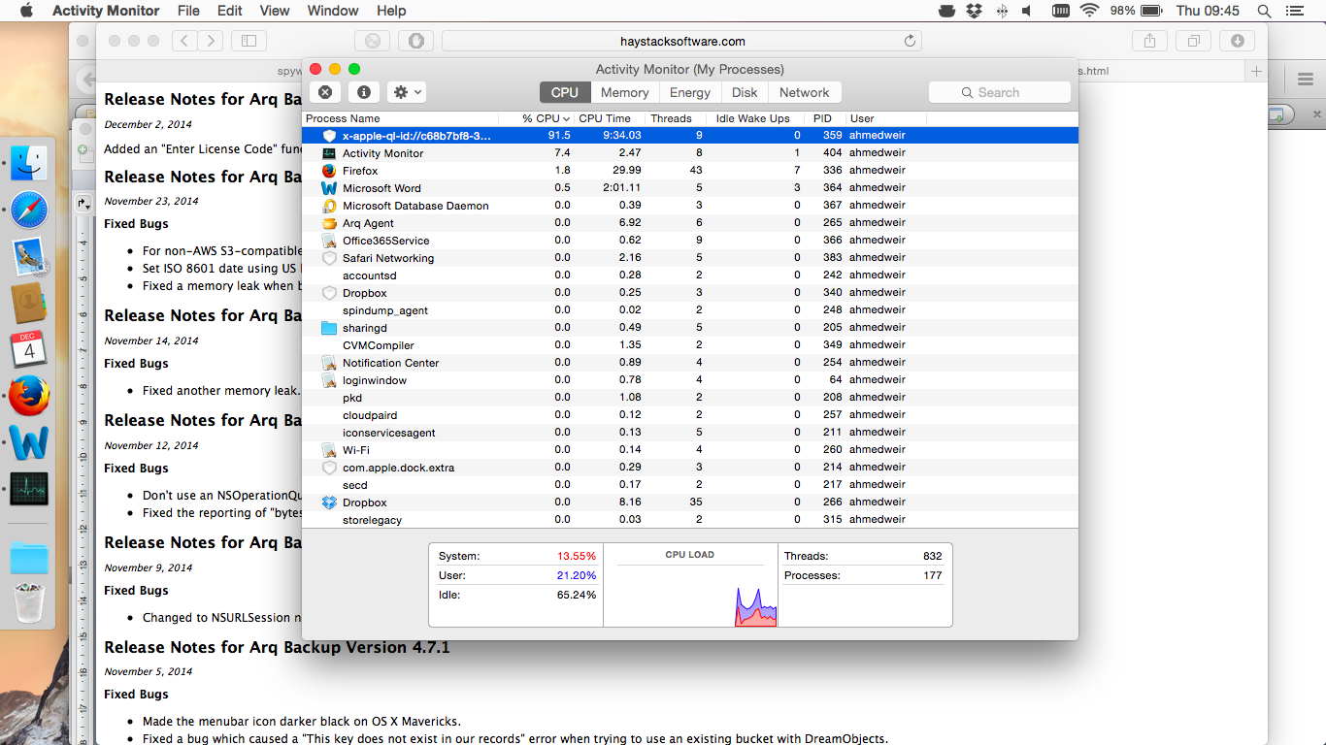The image size is (1326, 745).
Task: Sort by Threads column header
Action: 677,118
